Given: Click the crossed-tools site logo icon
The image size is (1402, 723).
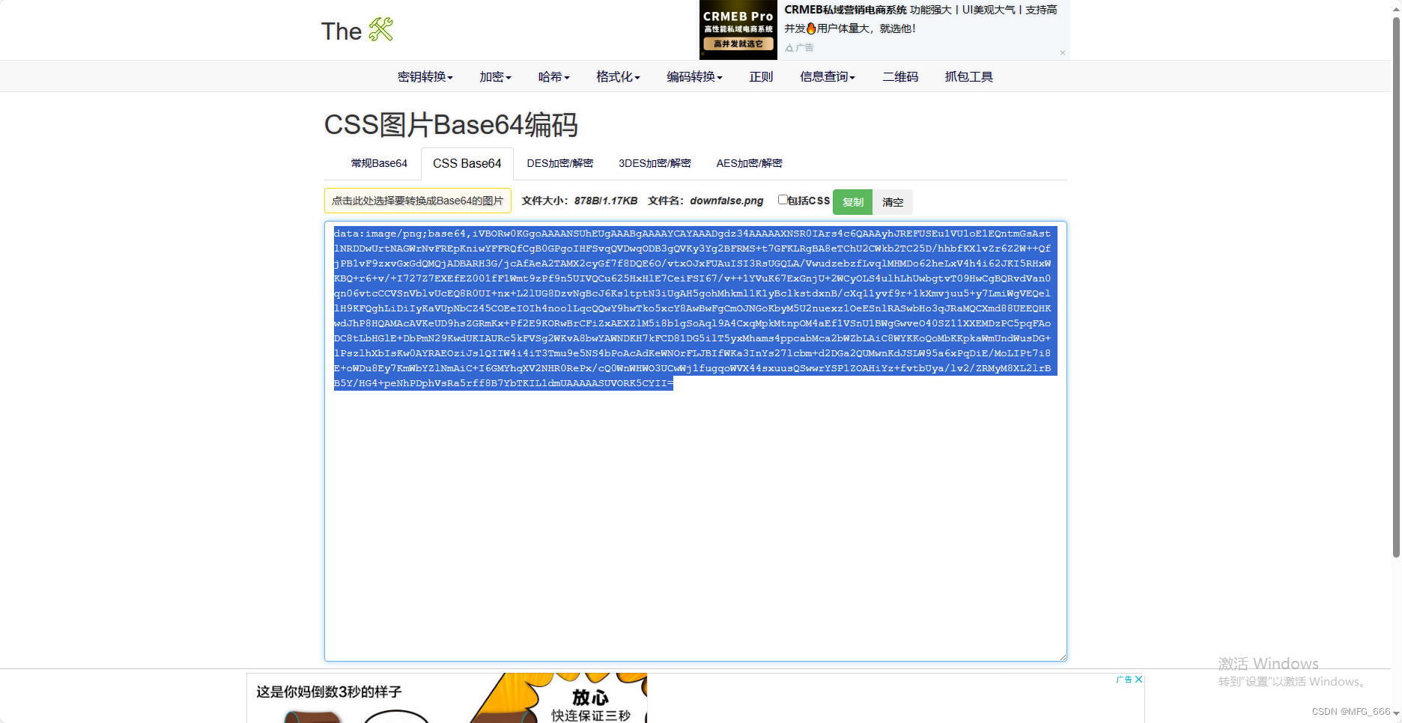Looking at the screenshot, I should [379, 30].
